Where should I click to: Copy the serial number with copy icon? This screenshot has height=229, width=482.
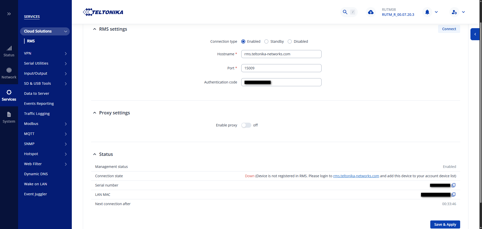pos(453,185)
